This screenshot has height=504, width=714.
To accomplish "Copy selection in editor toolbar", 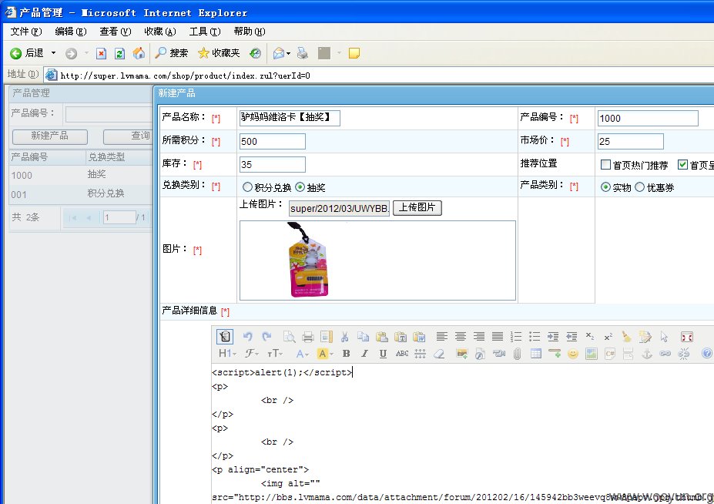I will [363, 337].
